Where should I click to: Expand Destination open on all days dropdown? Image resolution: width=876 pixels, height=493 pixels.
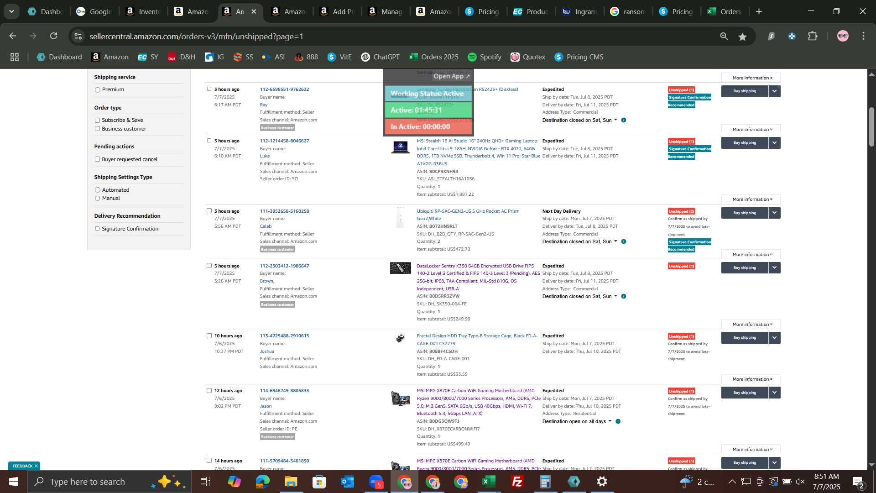click(x=610, y=421)
